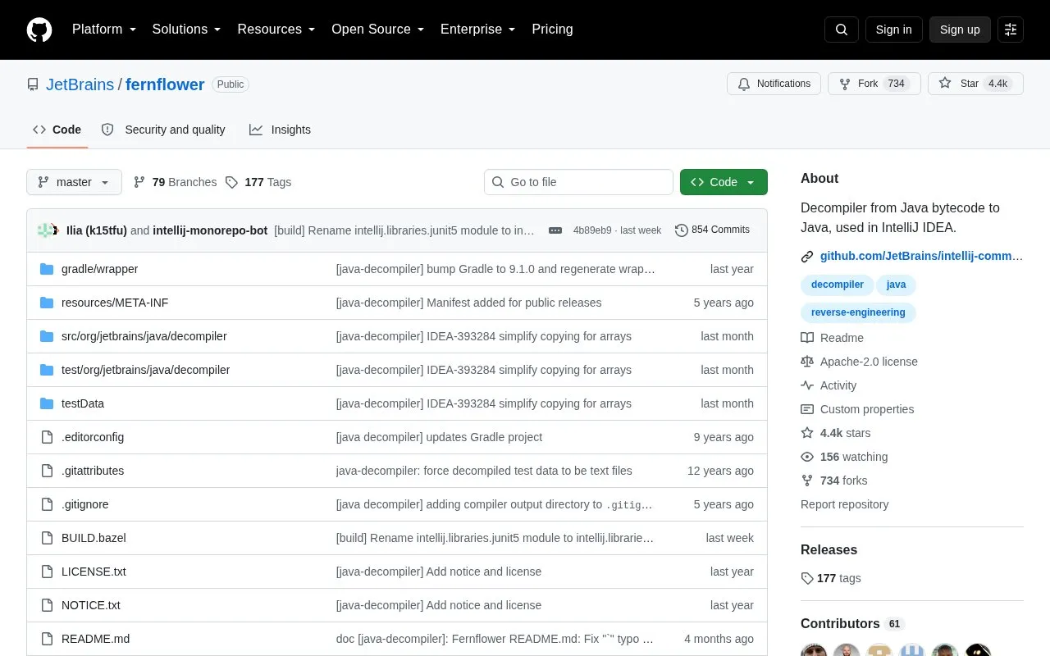Image resolution: width=1050 pixels, height=656 pixels.
Task: Switch to Security and quality tab
Action: coord(163,130)
